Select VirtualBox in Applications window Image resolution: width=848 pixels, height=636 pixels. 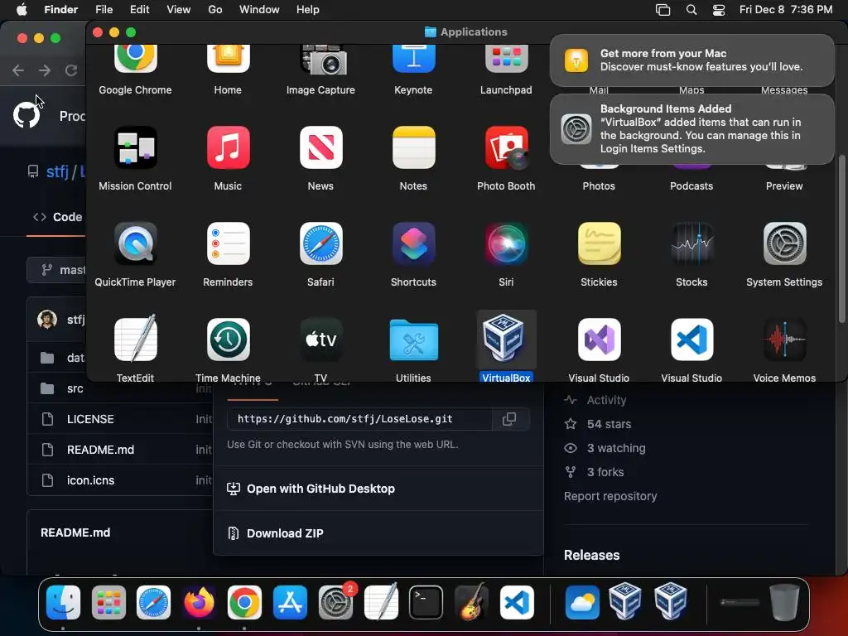click(x=506, y=339)
